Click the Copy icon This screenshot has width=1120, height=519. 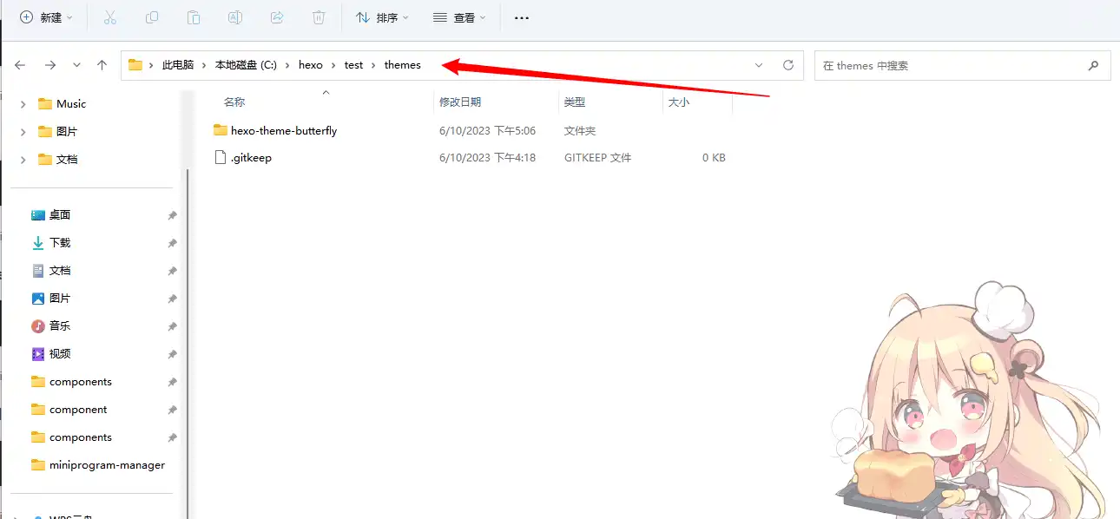coord(152,16)
